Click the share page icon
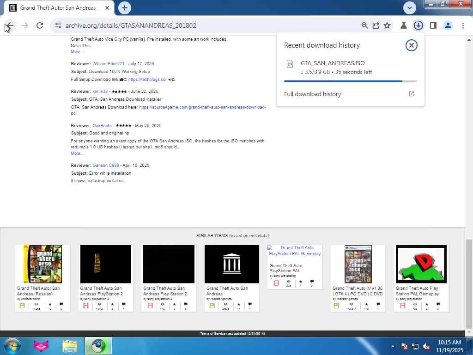 (376, 26)
